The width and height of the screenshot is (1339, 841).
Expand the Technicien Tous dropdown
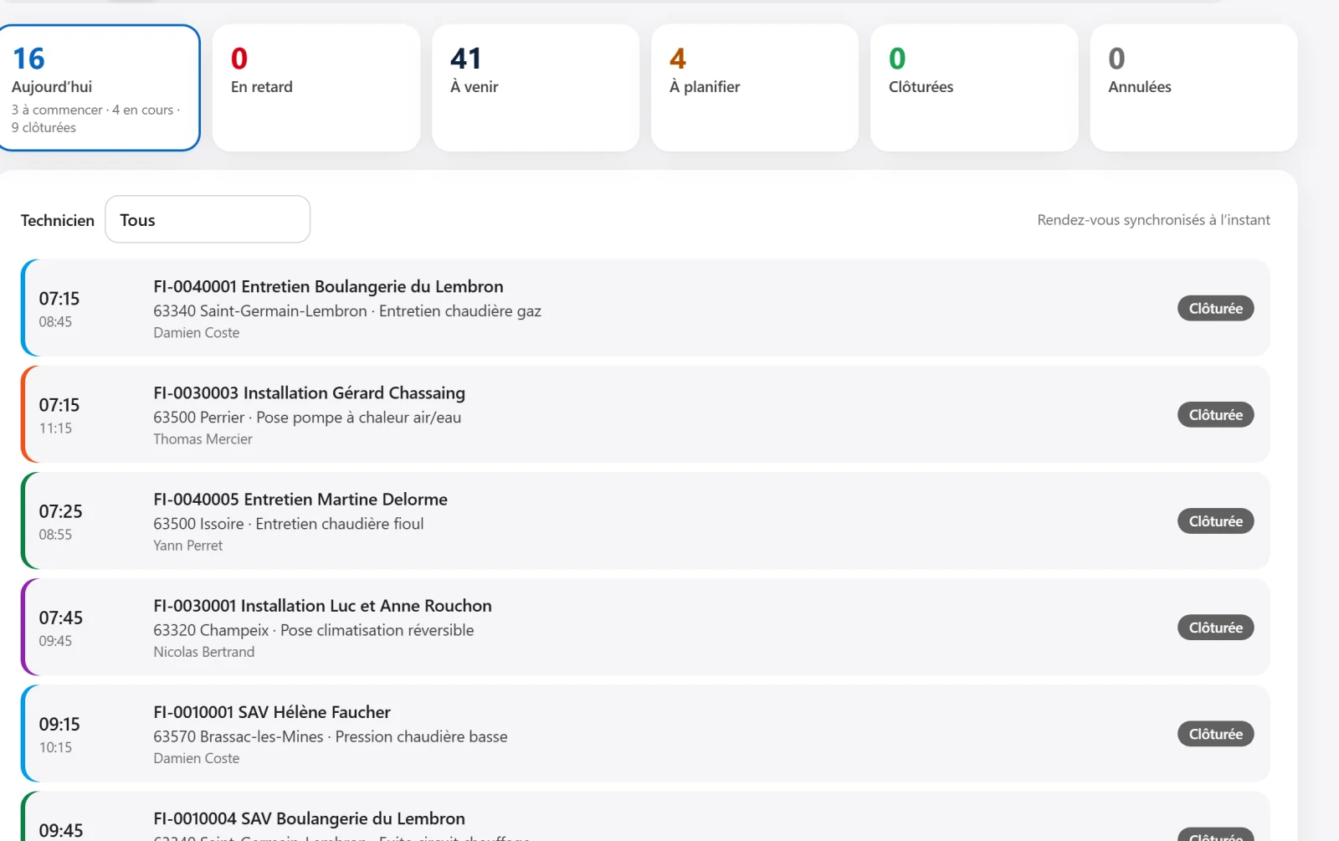tap(208, 219)
